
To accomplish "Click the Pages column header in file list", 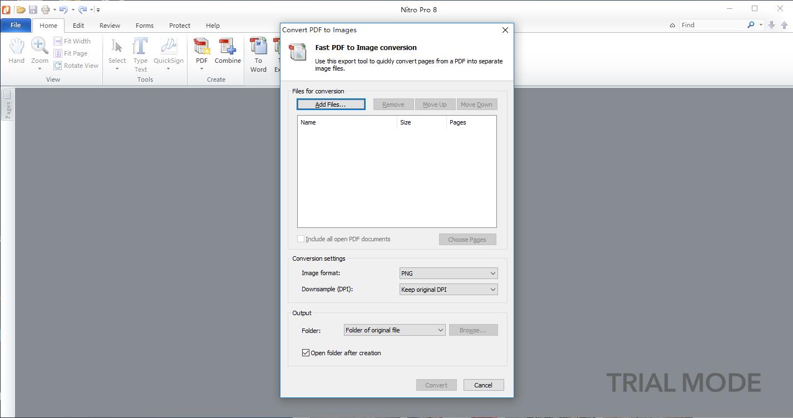I will pyautogui.click(x=471, y=122).
